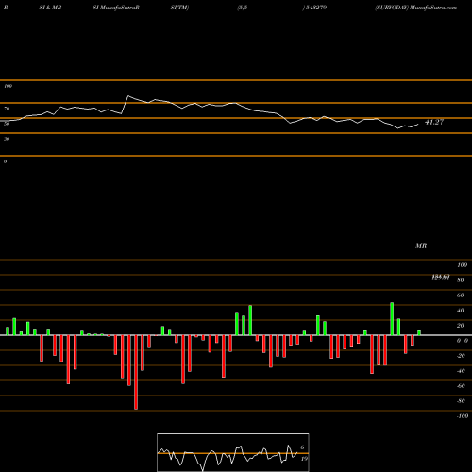Click the (5,5 parameter text in header
Image resolution: width=472 pixels, height=472 pixels.
pyautogui.click(x=243, y=8)
